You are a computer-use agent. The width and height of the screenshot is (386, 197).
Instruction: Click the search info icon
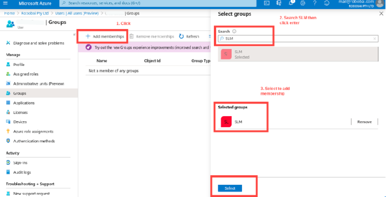(234, 31)
